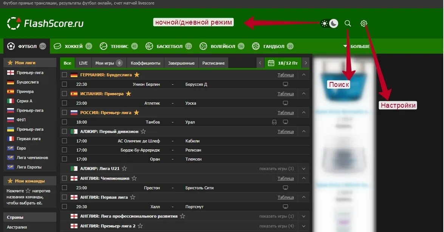Favorite Алжир Лига U21 star
The image size is (444, 232).
coord(124,168)
